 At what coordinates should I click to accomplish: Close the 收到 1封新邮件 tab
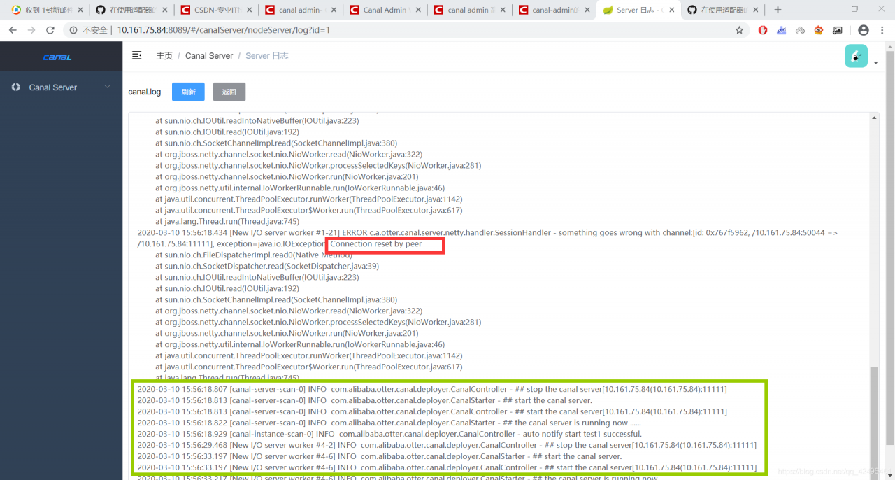(x=80, y=10)
